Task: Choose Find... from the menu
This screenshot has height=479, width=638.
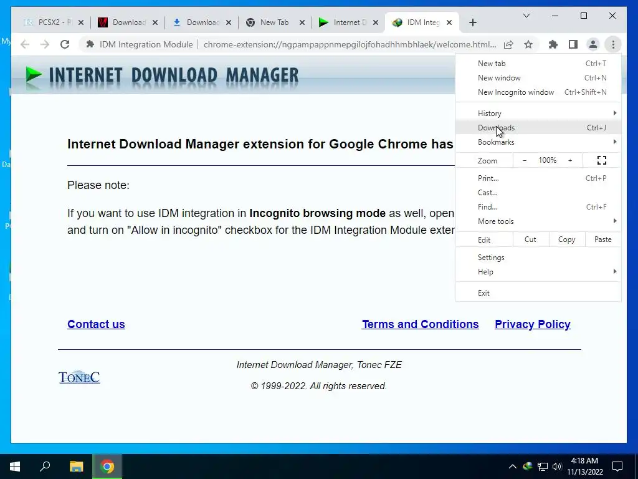Action: [538, 207]
